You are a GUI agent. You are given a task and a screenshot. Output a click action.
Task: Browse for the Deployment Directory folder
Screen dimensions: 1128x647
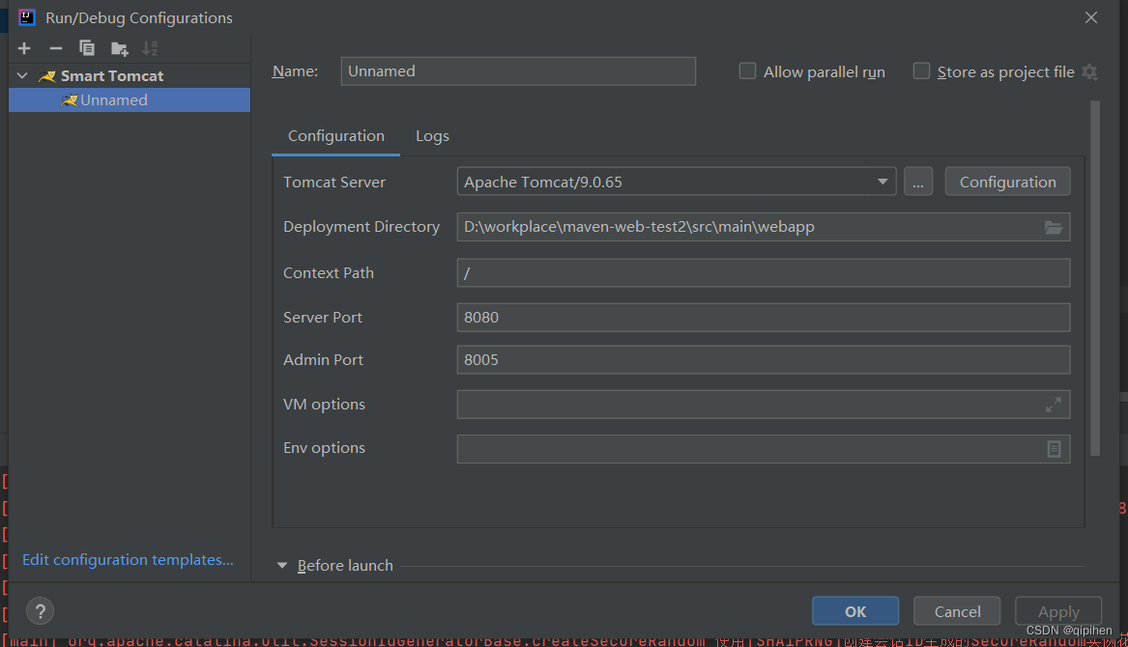click(x=1054, y=227)
